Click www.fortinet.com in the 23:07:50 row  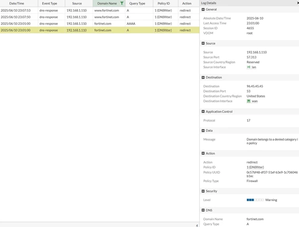point(107,17)
